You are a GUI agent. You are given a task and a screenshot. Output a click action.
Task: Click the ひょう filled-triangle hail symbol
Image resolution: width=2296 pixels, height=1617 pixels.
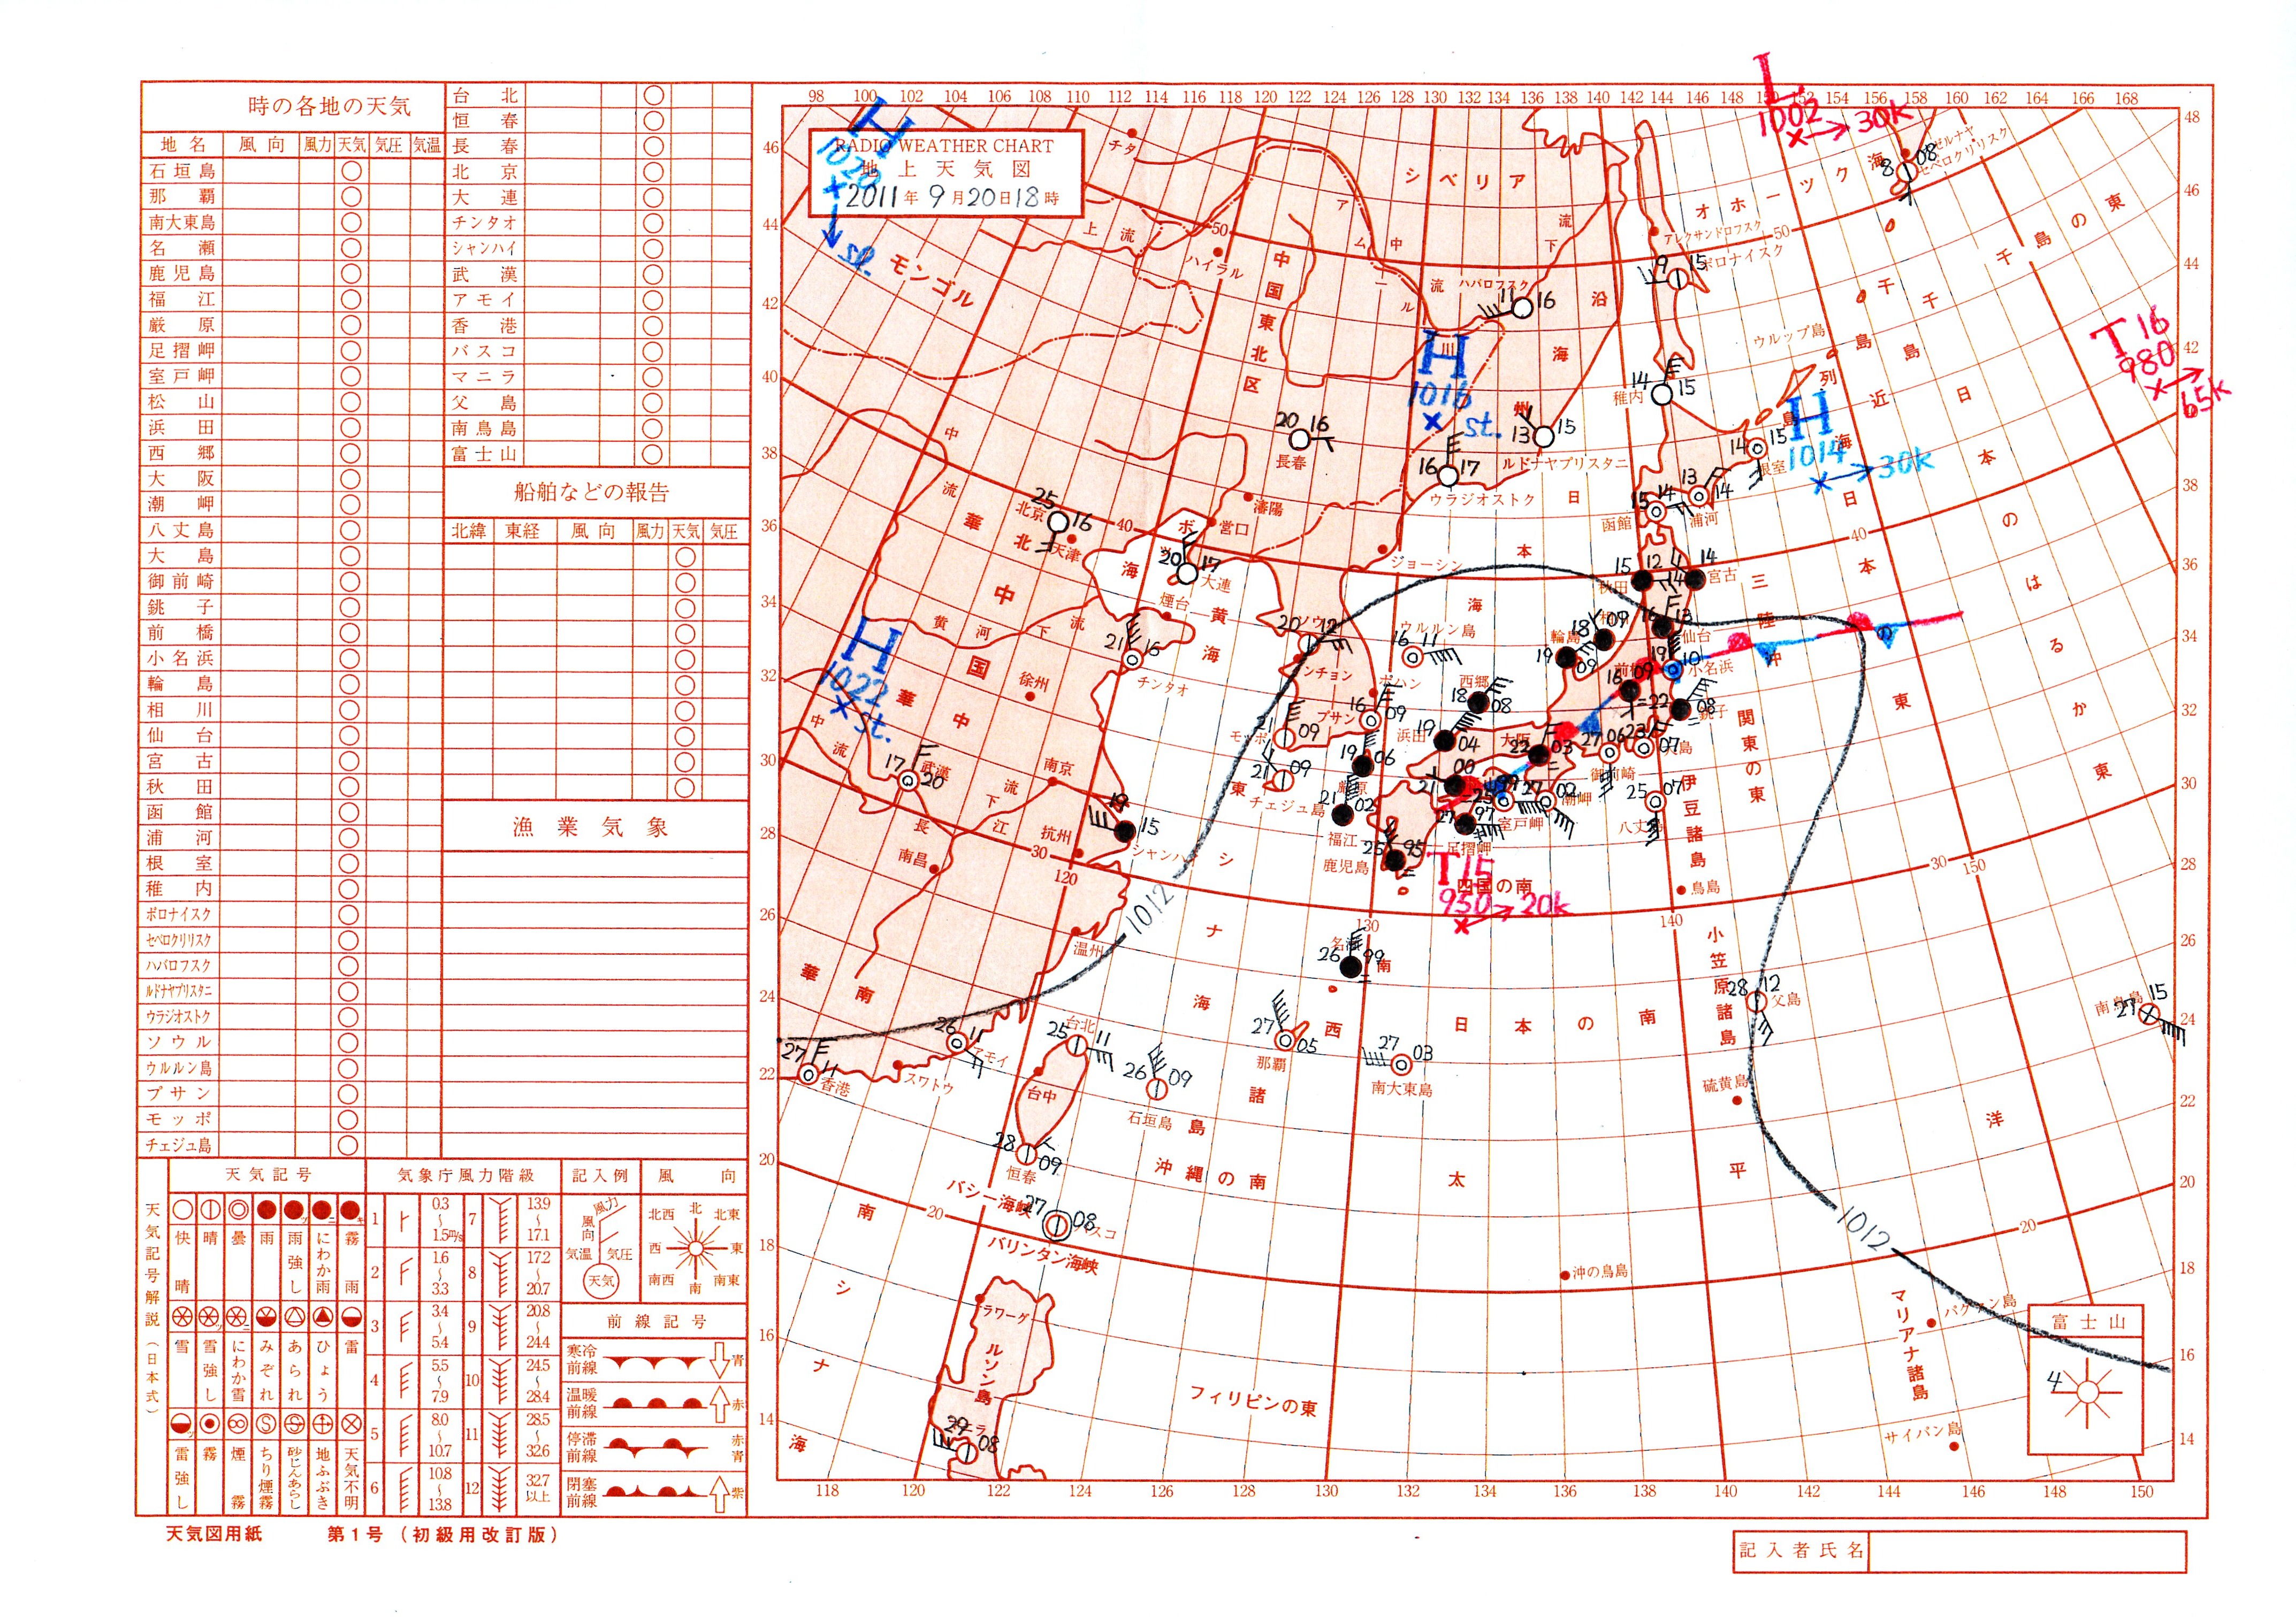click(322, 1315)
